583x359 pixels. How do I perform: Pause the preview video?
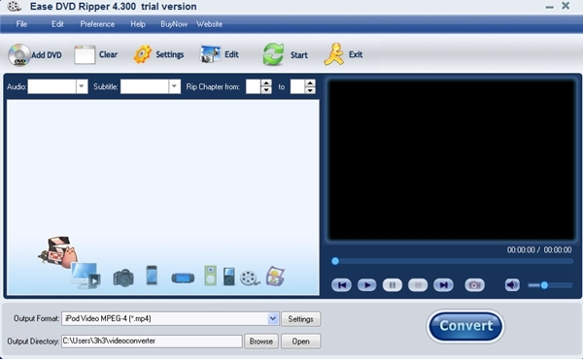(x=393, y=285)
